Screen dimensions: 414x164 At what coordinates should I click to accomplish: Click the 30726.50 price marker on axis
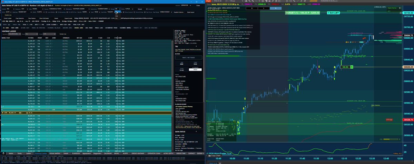[408, 13]
